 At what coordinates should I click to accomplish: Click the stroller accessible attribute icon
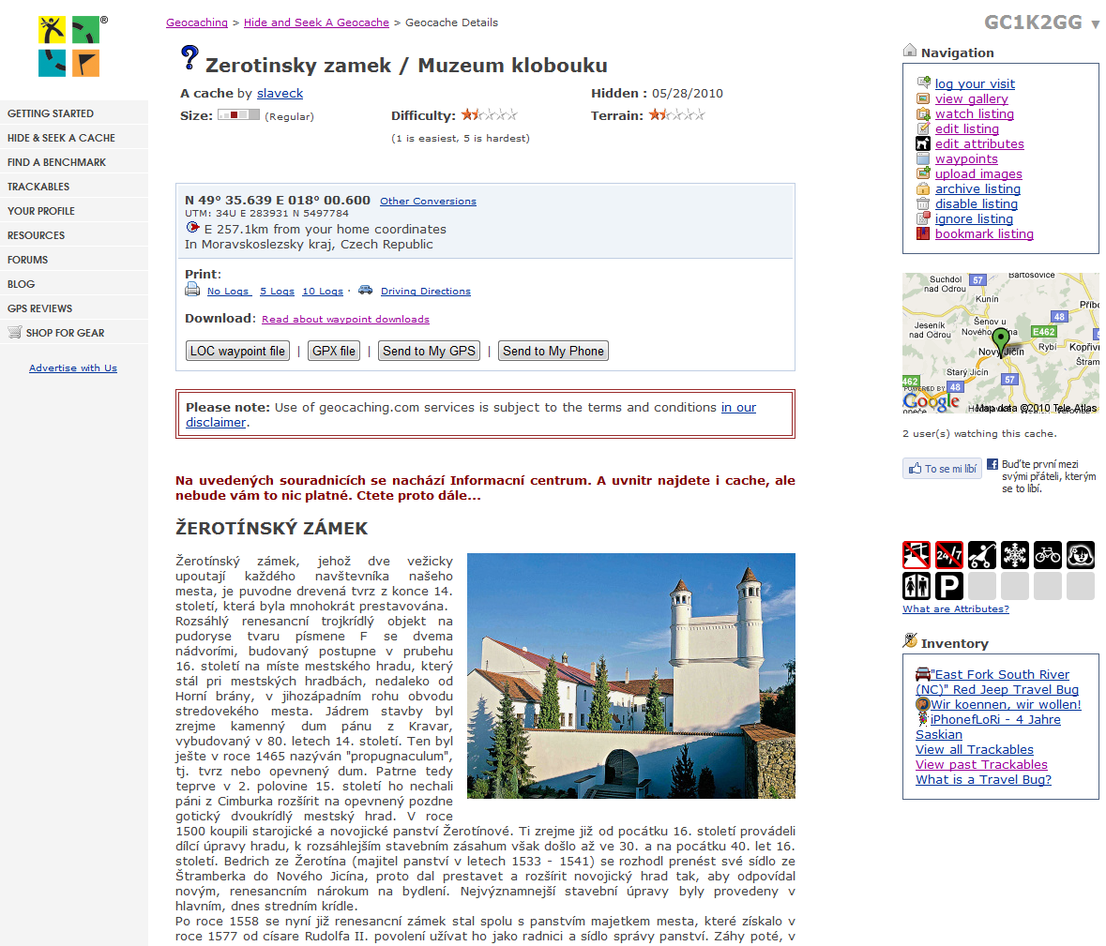click(982, 555)
